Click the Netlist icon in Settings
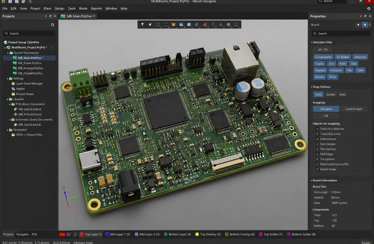 pos(13,89)
